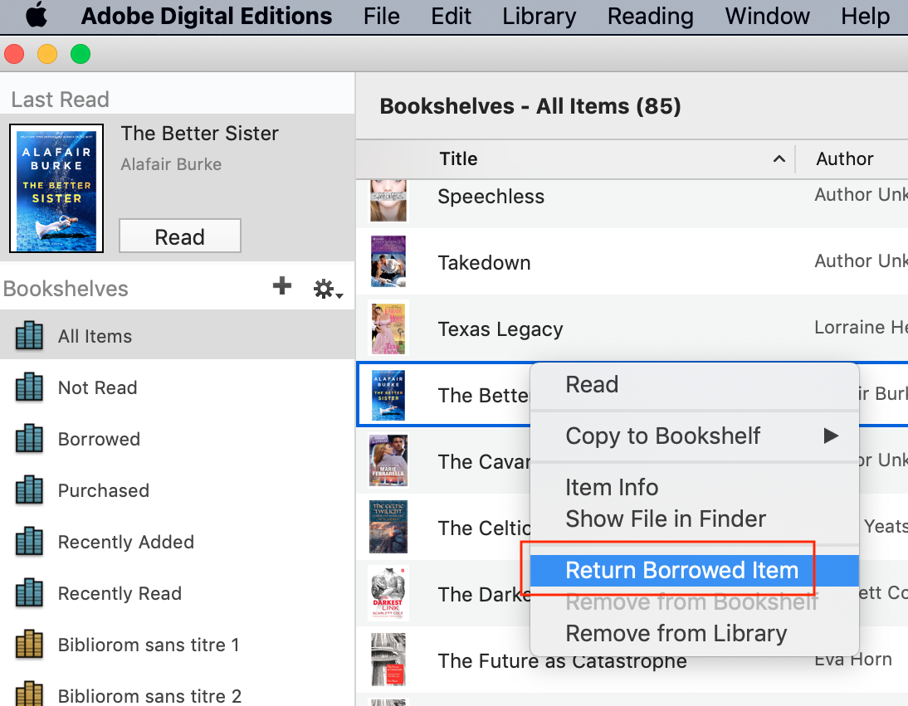Choose Show File in Finder
Viewport: 908px width, 706px height.
click(665, 519)
